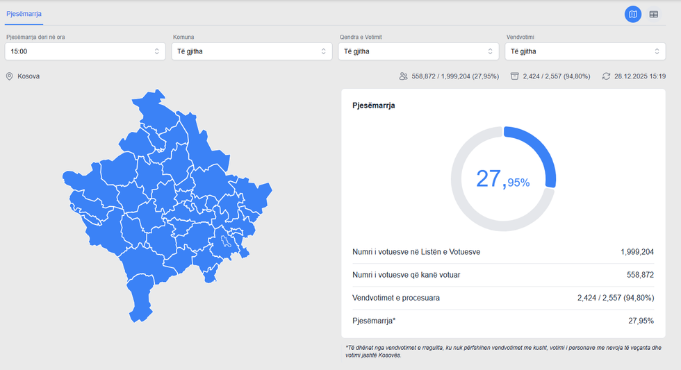The height and width of the screenshot is (370, 681).
Task: Click the 27,95% value in donut center
Action: pos(502,179)
